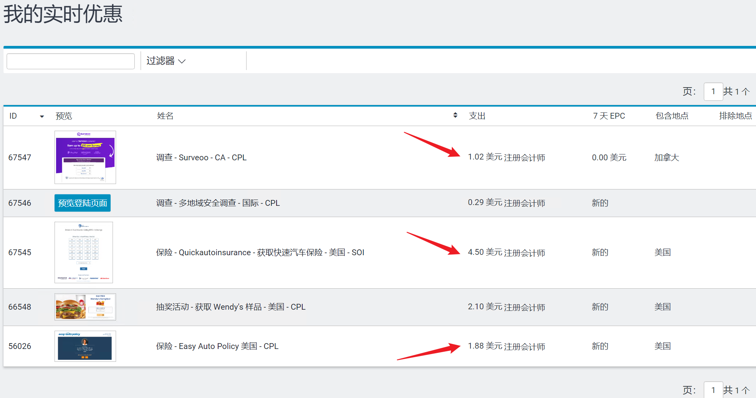Open offer 调查 - Surveoo - CA - CPL
Viewport: 756px width, 398px height.
pyautogui.click(x=201, y=158)
